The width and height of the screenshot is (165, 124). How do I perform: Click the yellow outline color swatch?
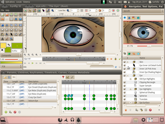tap(3, 46)
